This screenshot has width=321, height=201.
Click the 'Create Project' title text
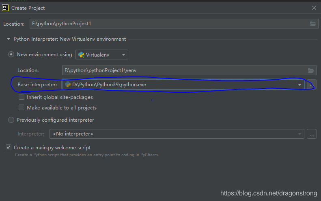pos(28,8)
